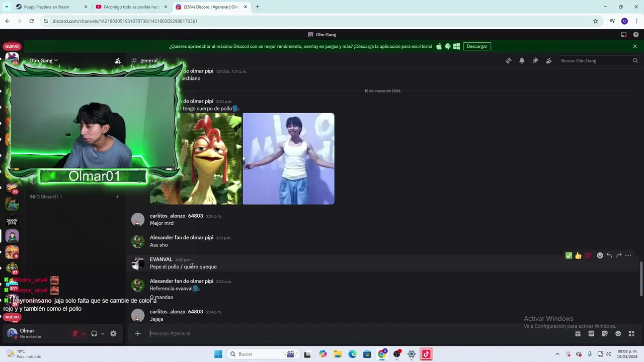The image size is (644, 362).
Task: Type in the Mensaje #general field
Action: [x=352, y=333]
